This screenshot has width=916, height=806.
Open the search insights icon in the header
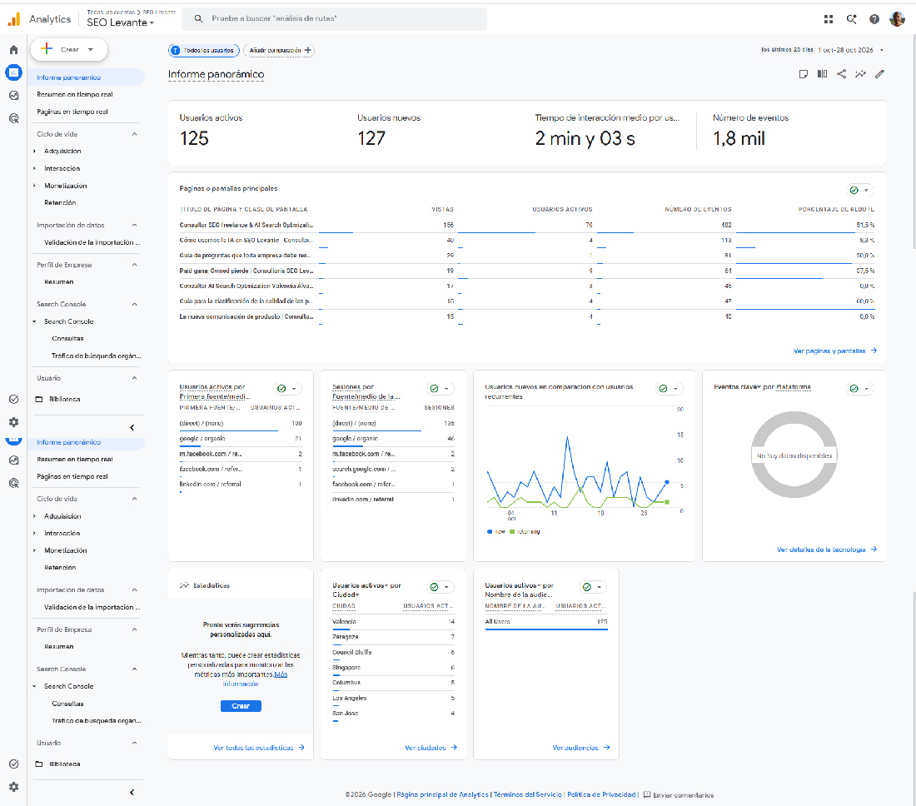[x=851, y=19]
